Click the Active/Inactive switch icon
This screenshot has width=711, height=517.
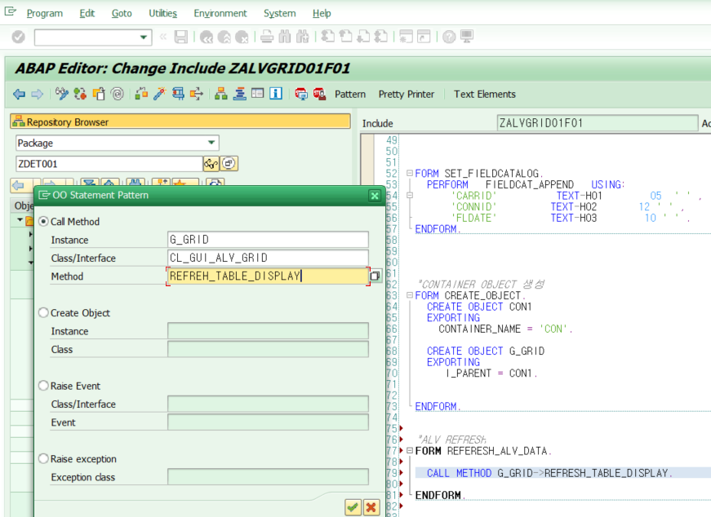(80, 95)
